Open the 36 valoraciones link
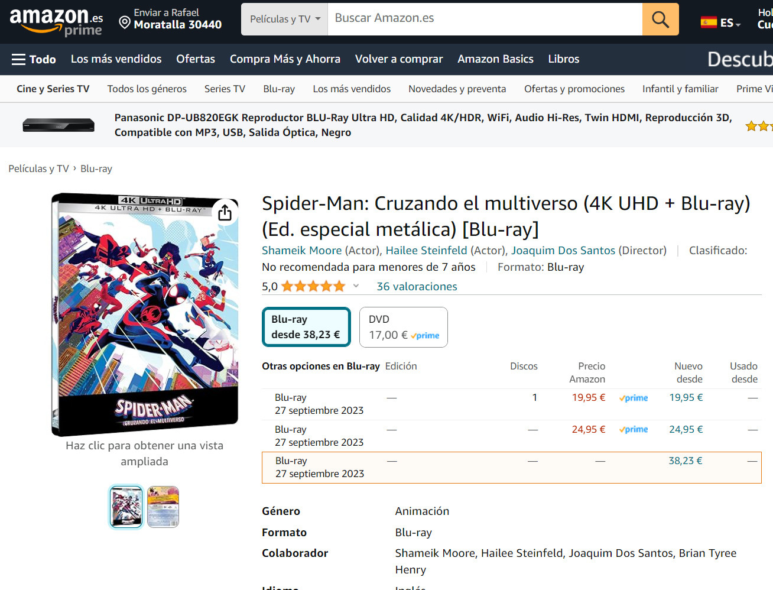The image size is (773, 590). click(417, 287)
